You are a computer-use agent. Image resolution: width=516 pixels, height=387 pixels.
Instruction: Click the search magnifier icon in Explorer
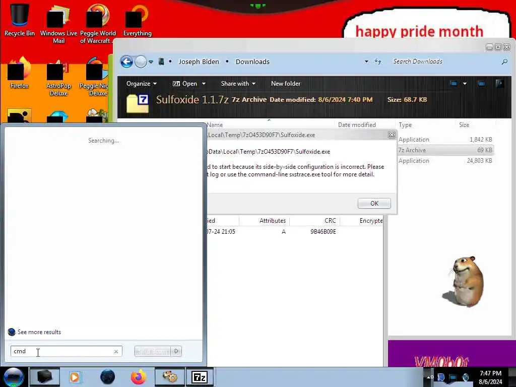coord(504,61)
